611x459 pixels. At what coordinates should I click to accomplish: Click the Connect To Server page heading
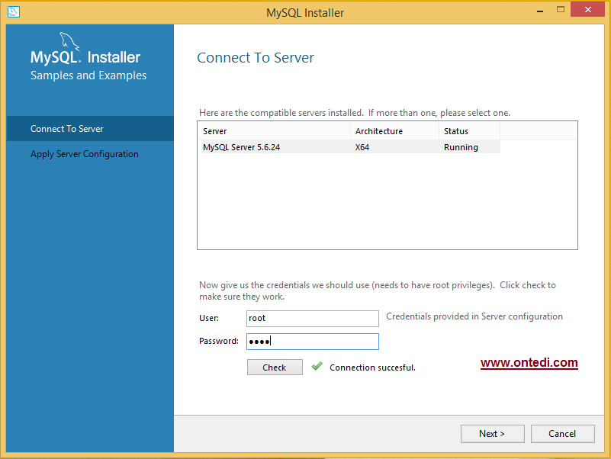coord(256,58)
